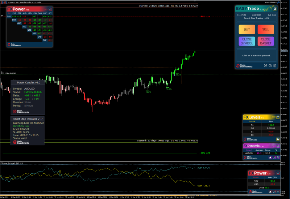Click the Extreme Bullish status in Power Candles

(x=33, y=92)
